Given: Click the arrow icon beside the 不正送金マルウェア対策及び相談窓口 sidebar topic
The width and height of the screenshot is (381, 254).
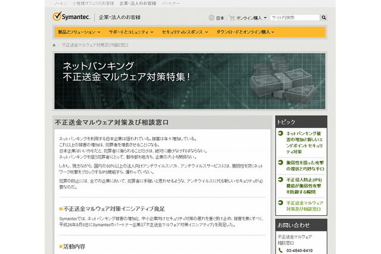Looking at the screenshot, I should pyautogui.click(x=280, y=202).
